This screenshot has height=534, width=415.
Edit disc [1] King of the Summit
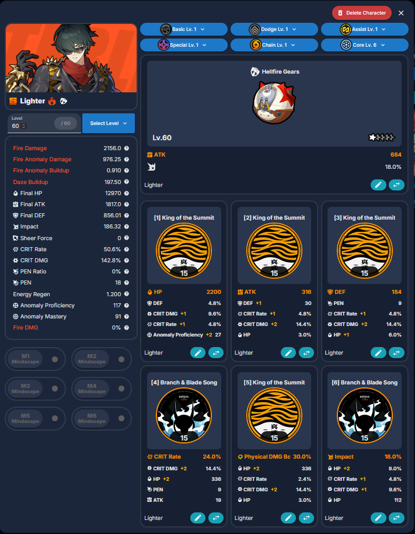[198, 353]
